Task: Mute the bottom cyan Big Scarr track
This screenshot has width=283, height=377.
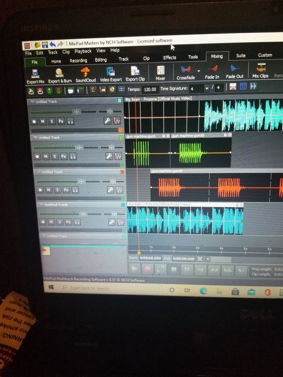Action: (51, 222)
